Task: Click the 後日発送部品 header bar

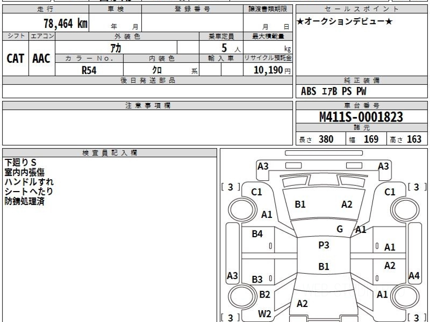Action: coord(147,80)
